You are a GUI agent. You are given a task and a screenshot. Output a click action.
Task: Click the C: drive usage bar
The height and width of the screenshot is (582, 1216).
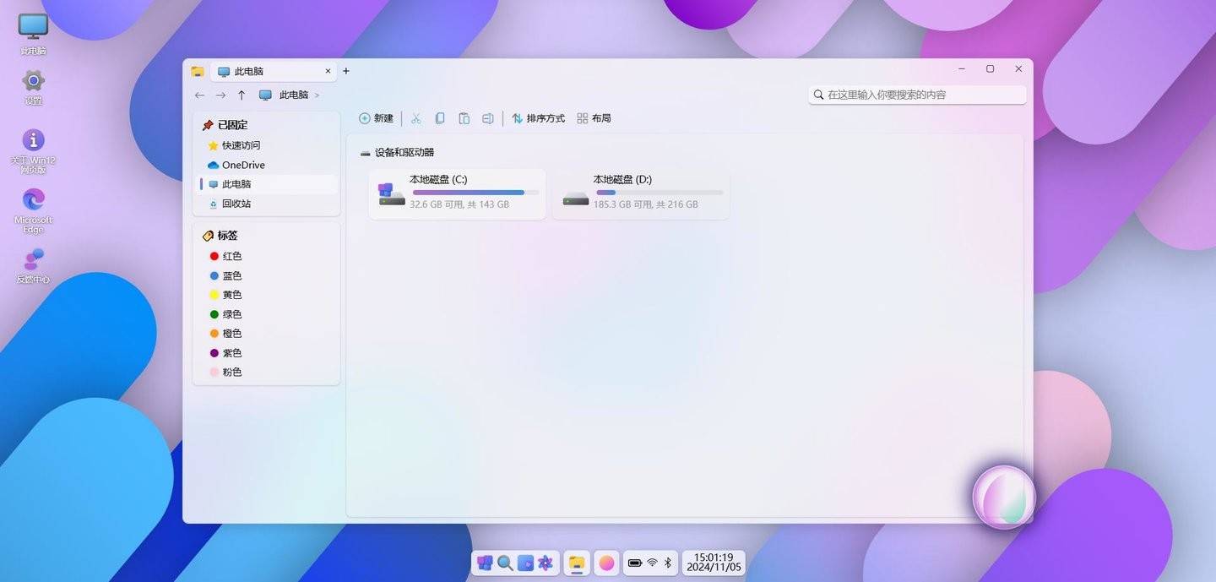[475, 193]
